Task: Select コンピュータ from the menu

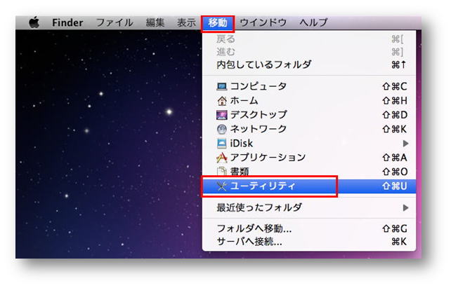Action: click(x=309, y=86)
